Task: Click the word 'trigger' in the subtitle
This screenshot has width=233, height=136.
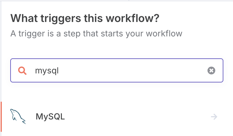Action: point(31,34)
